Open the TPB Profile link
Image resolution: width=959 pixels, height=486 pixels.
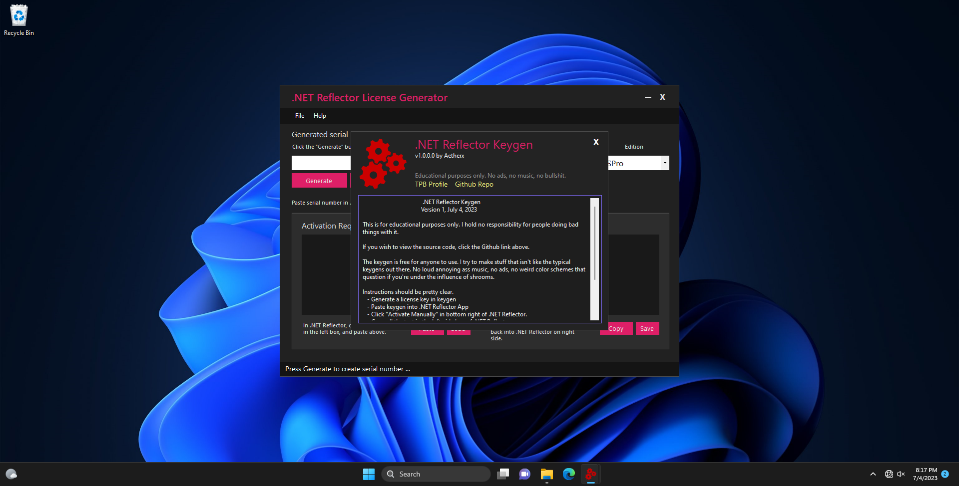(x=431, y=185)
